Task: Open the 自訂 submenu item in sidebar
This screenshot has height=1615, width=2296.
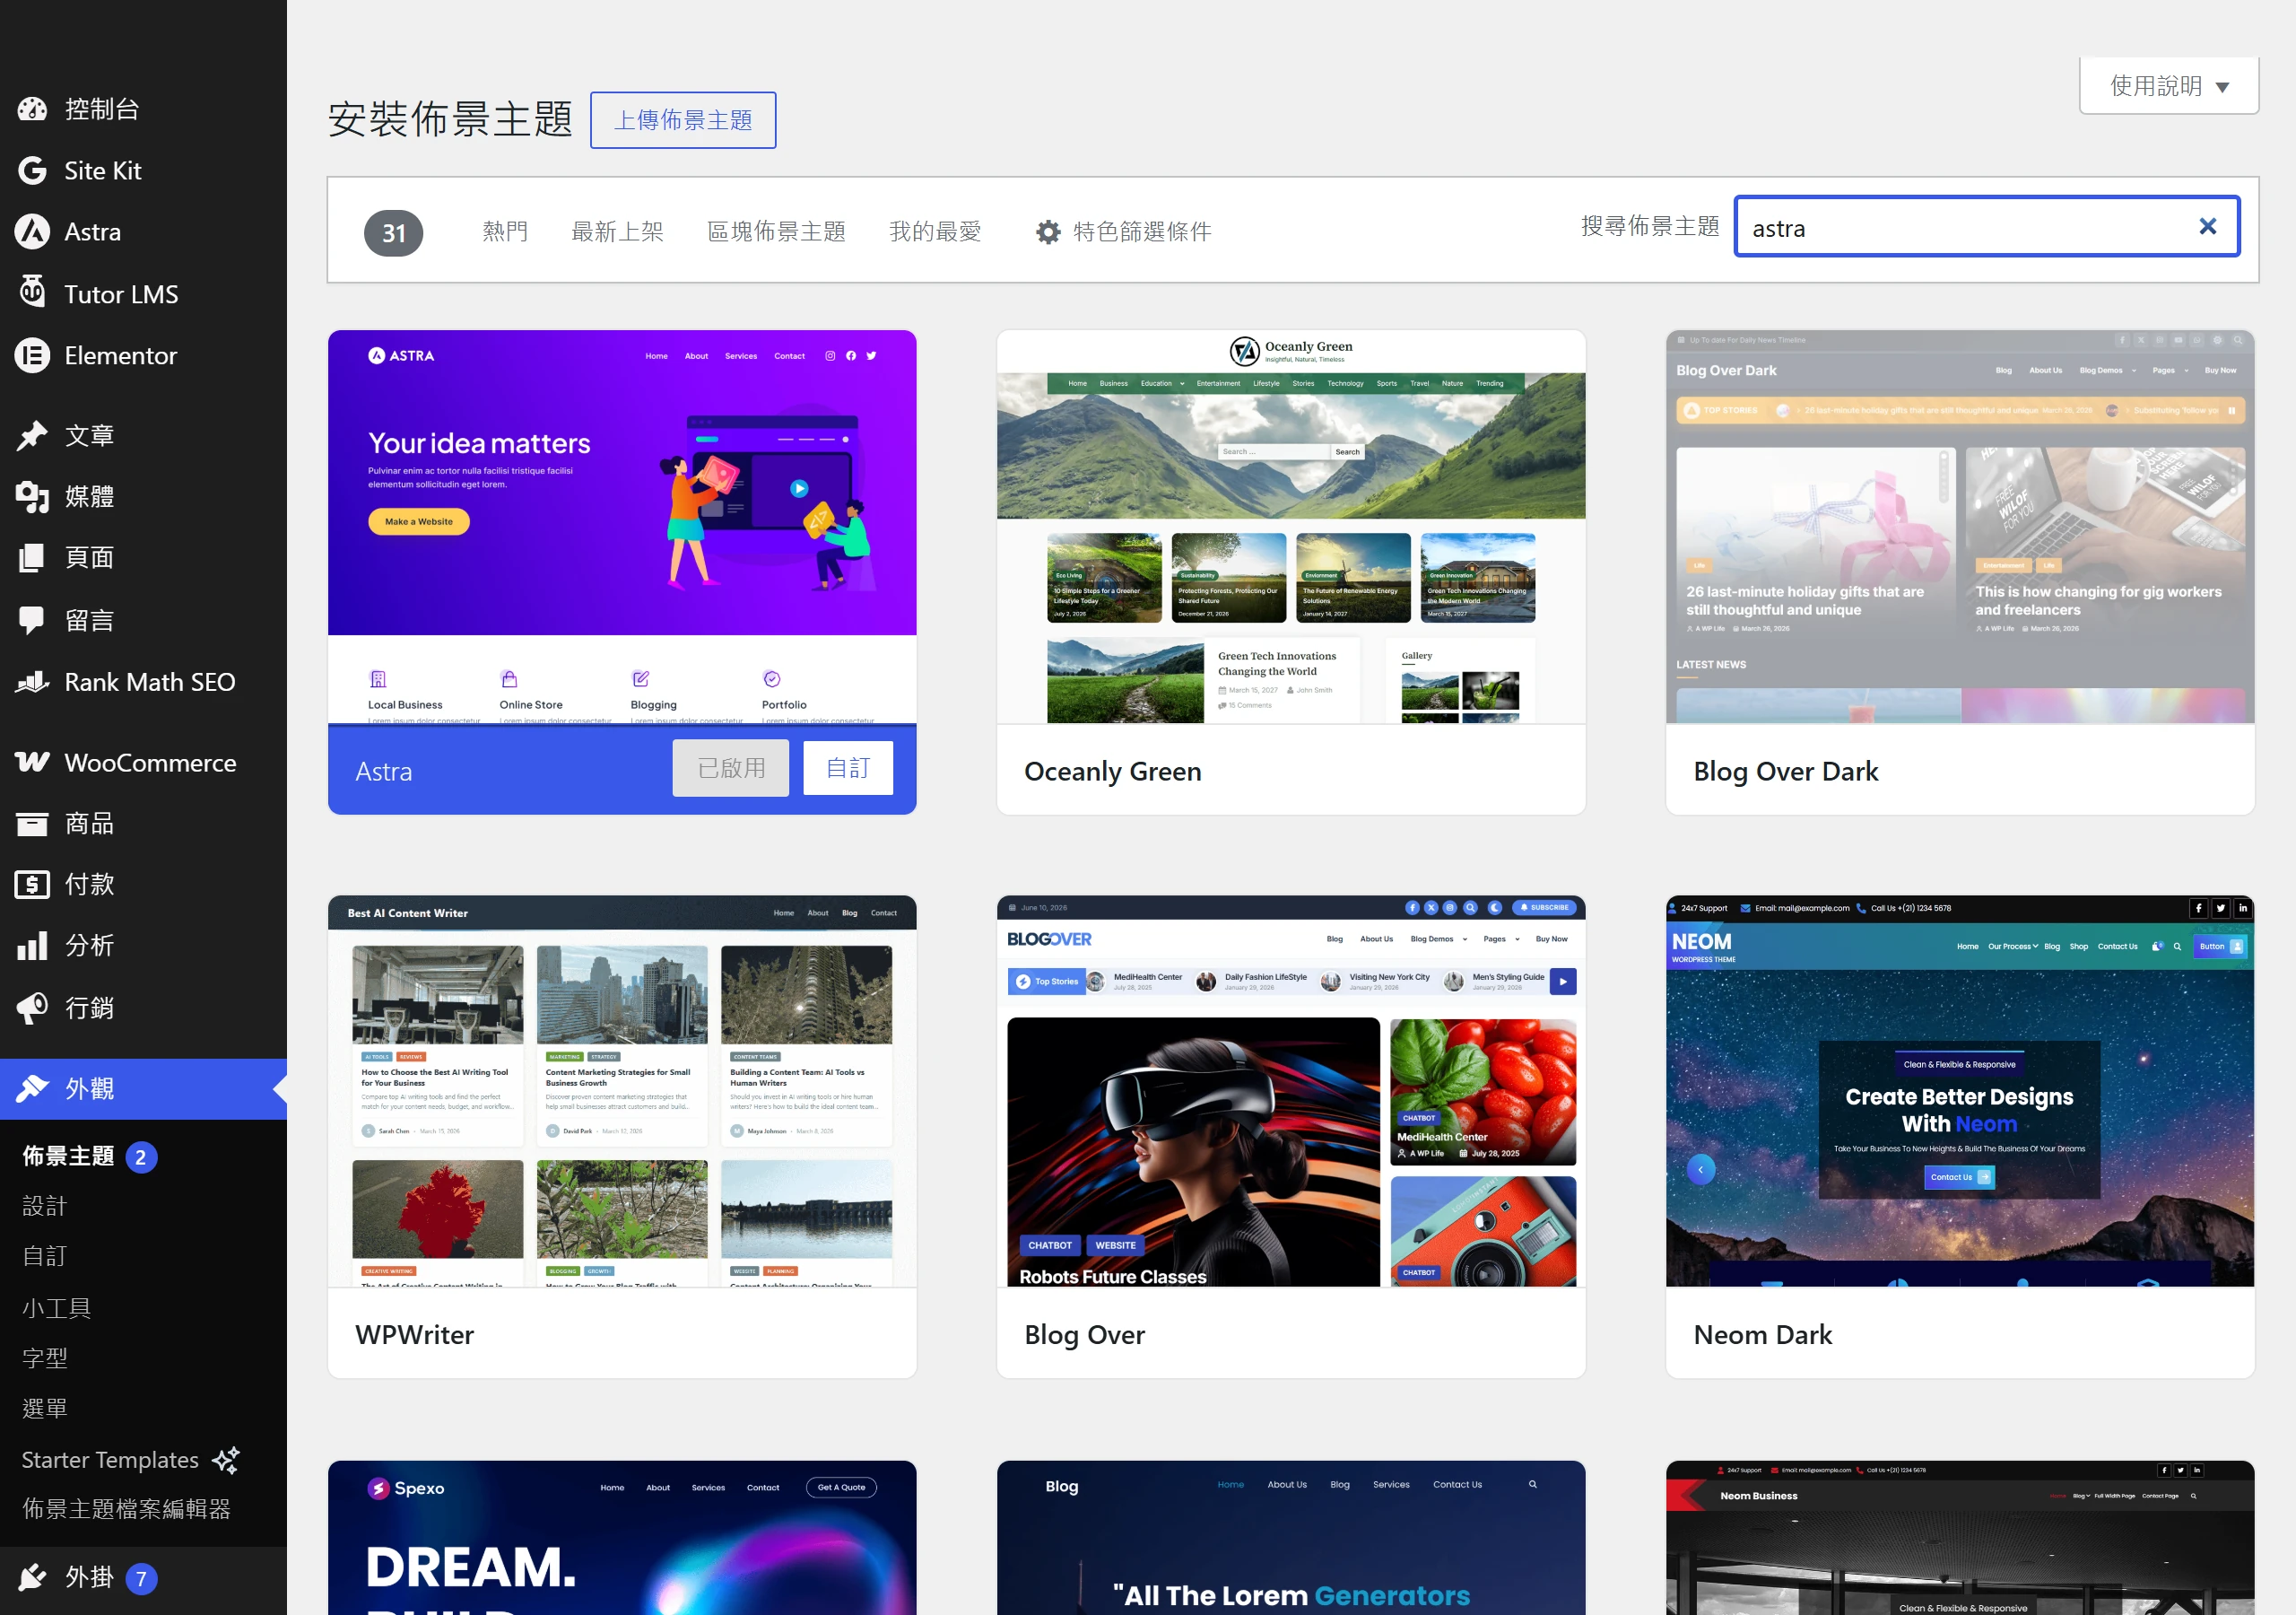Action: coord(45,1256)
